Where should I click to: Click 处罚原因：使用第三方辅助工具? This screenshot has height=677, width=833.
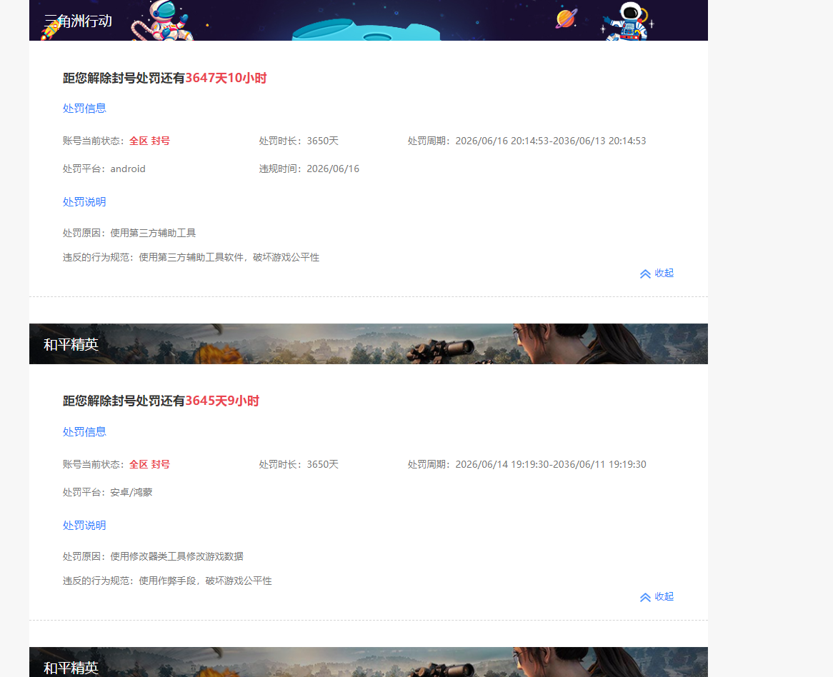[129, 233]
